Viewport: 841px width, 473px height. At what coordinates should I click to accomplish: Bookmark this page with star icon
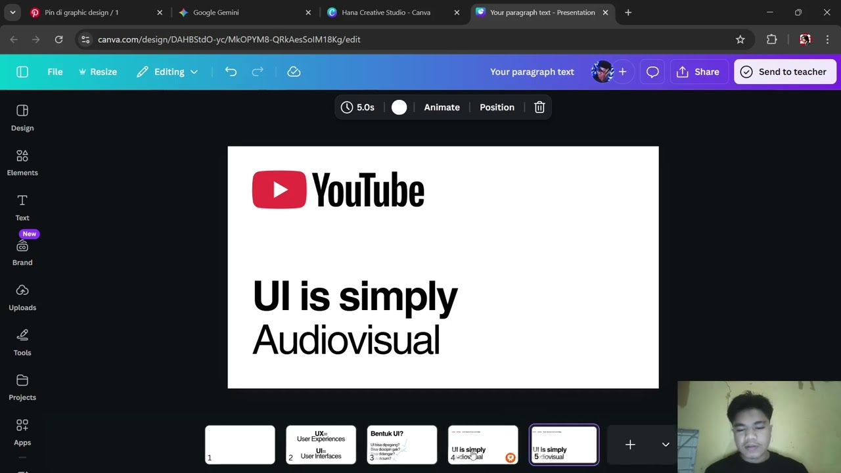(x=740, y=39)
